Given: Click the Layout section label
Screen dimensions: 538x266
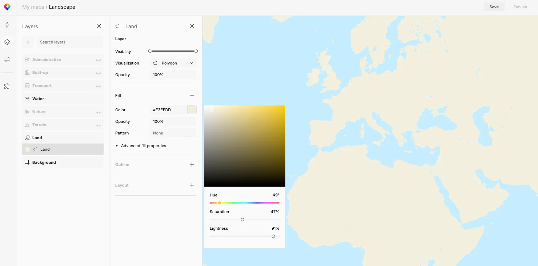Looking at the screenshot, I should [x=122, y=185].
